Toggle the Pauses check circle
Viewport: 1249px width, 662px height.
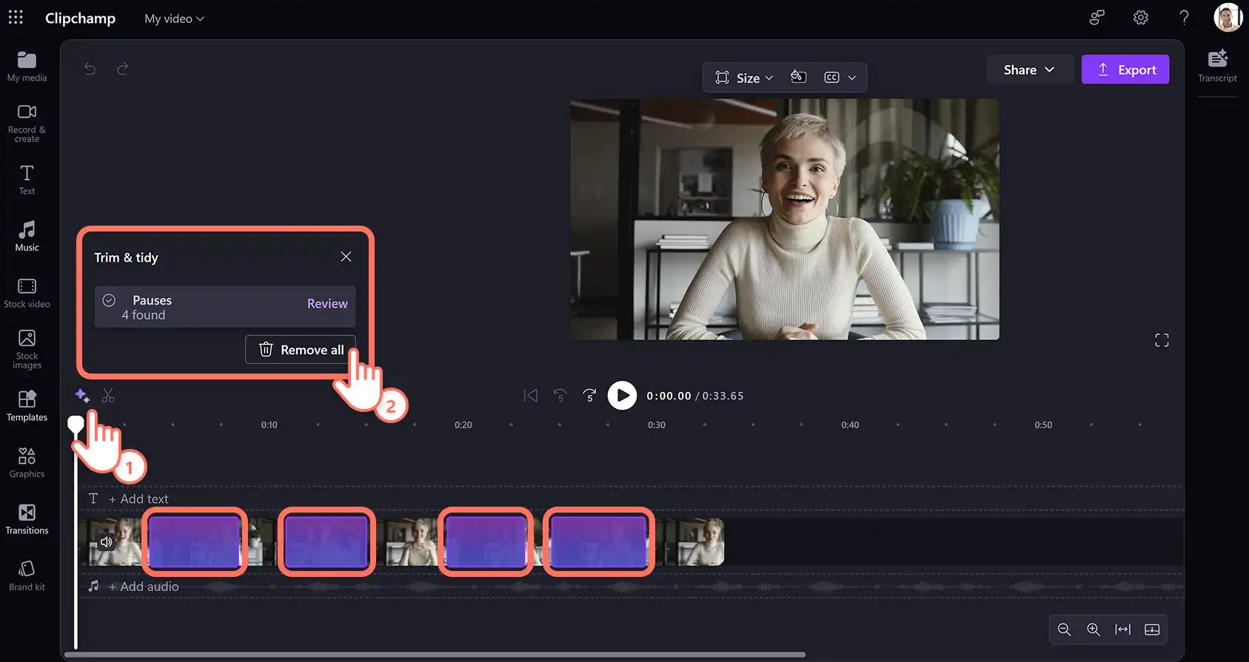109,300
